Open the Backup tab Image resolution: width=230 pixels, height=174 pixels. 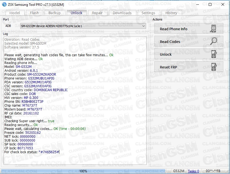(54, 13)
